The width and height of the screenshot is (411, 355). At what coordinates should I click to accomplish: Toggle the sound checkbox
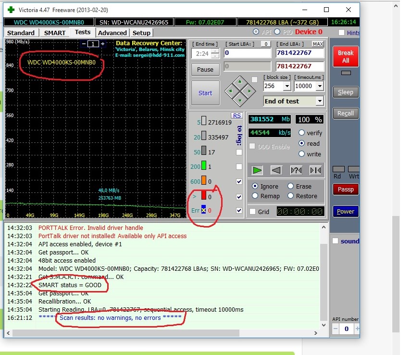(336, 241)
